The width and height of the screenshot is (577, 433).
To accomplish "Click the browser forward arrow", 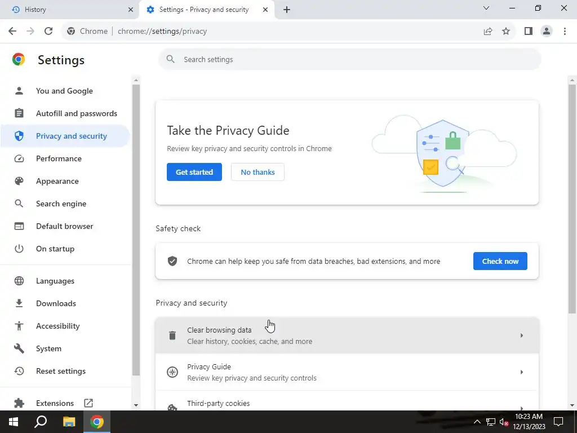I will point(30,32).
